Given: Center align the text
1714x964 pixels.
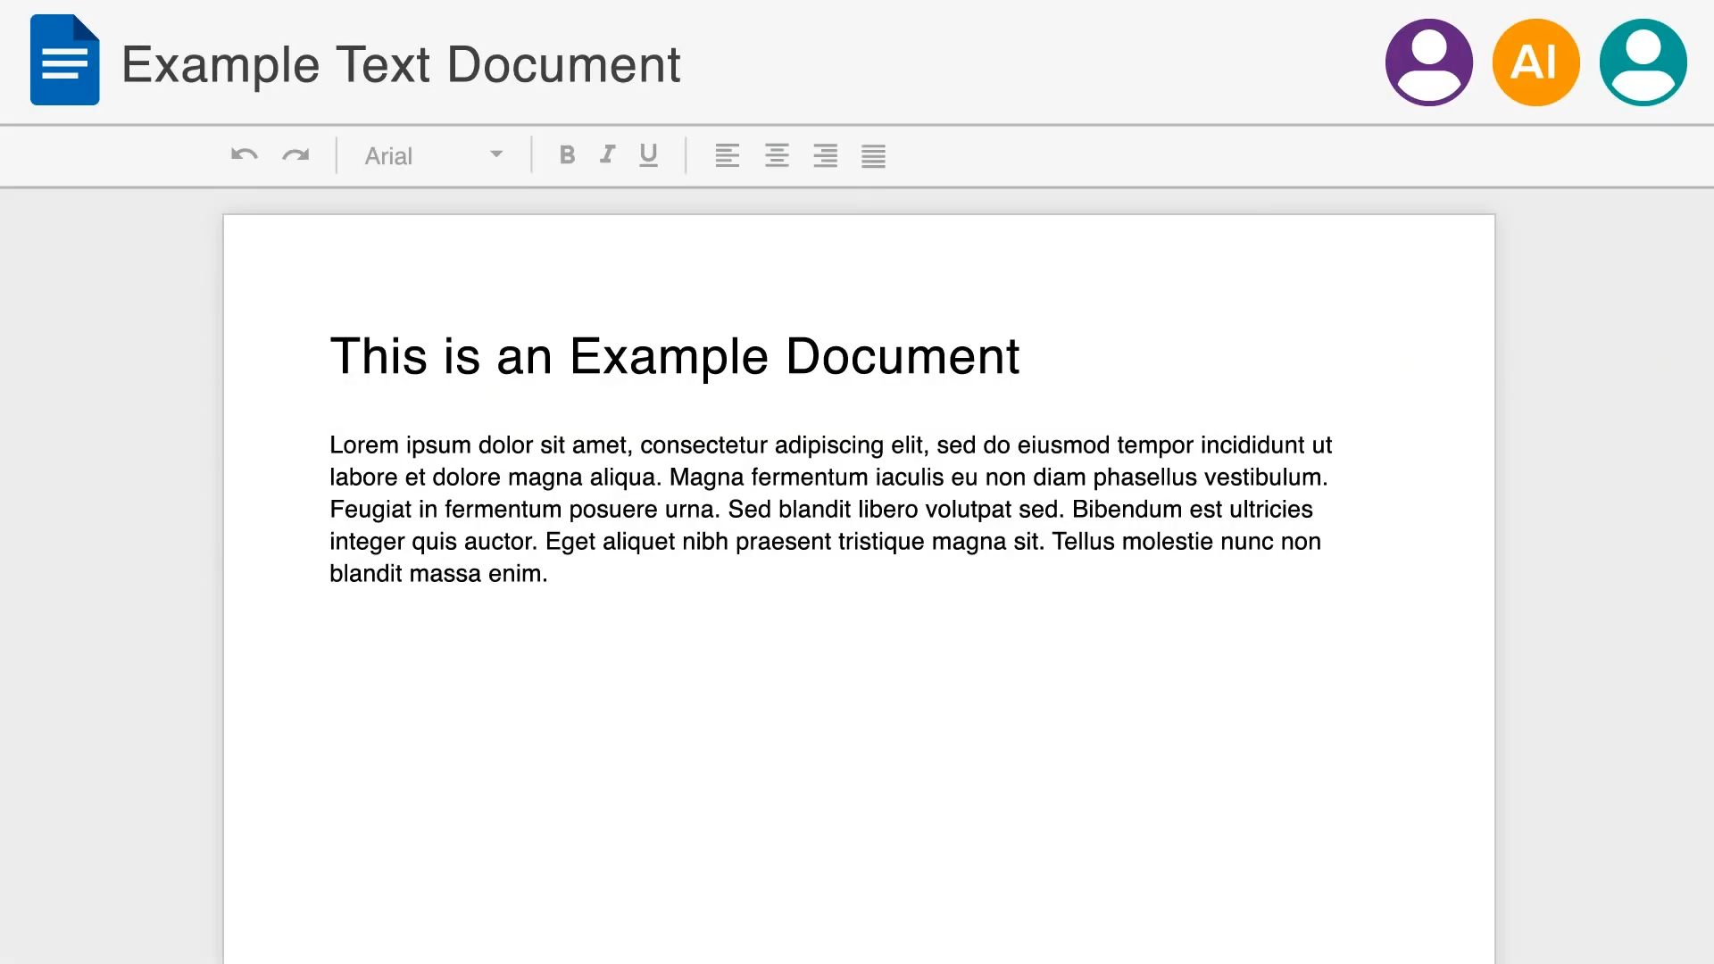Looking at the screenshot, I should point(777,156).
